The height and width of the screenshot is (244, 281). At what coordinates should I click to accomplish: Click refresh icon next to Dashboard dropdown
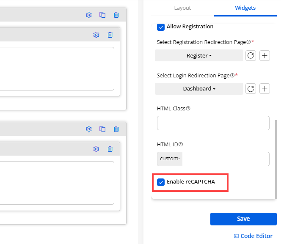pyautogui.click(x=251, y=89)
